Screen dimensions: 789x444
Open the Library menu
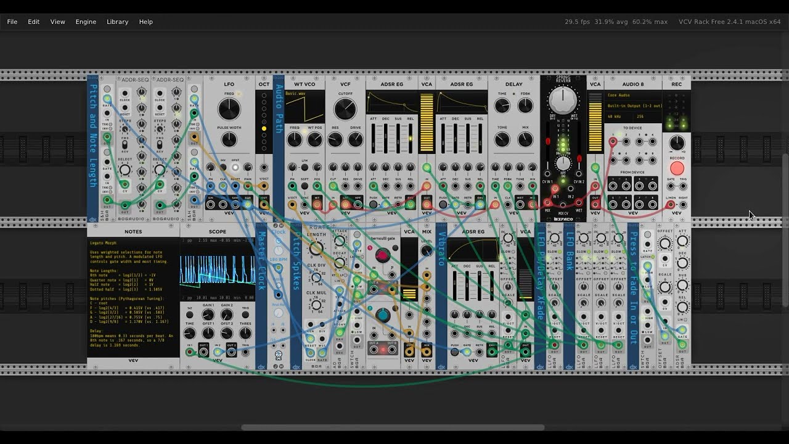(x=117, y=22)
